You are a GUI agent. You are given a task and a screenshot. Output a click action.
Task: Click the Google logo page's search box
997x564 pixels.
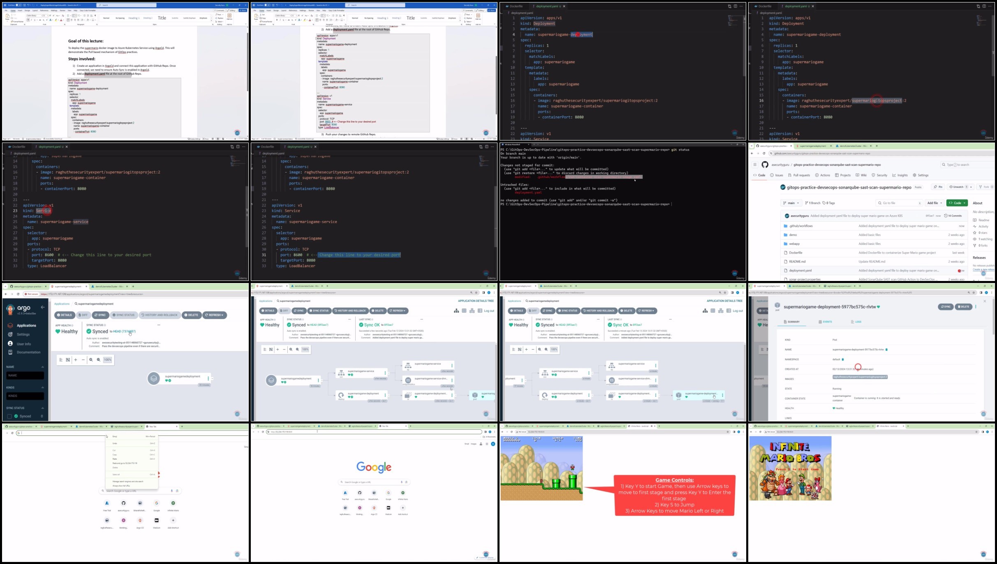(x=374, y=482)
